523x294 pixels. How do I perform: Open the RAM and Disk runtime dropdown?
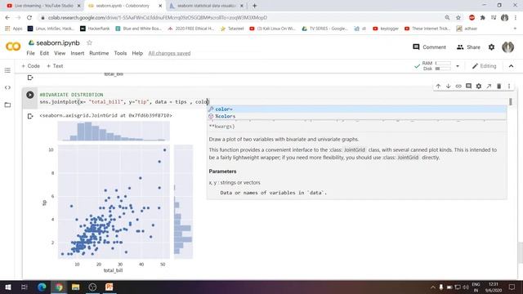(x=458, y=66)
